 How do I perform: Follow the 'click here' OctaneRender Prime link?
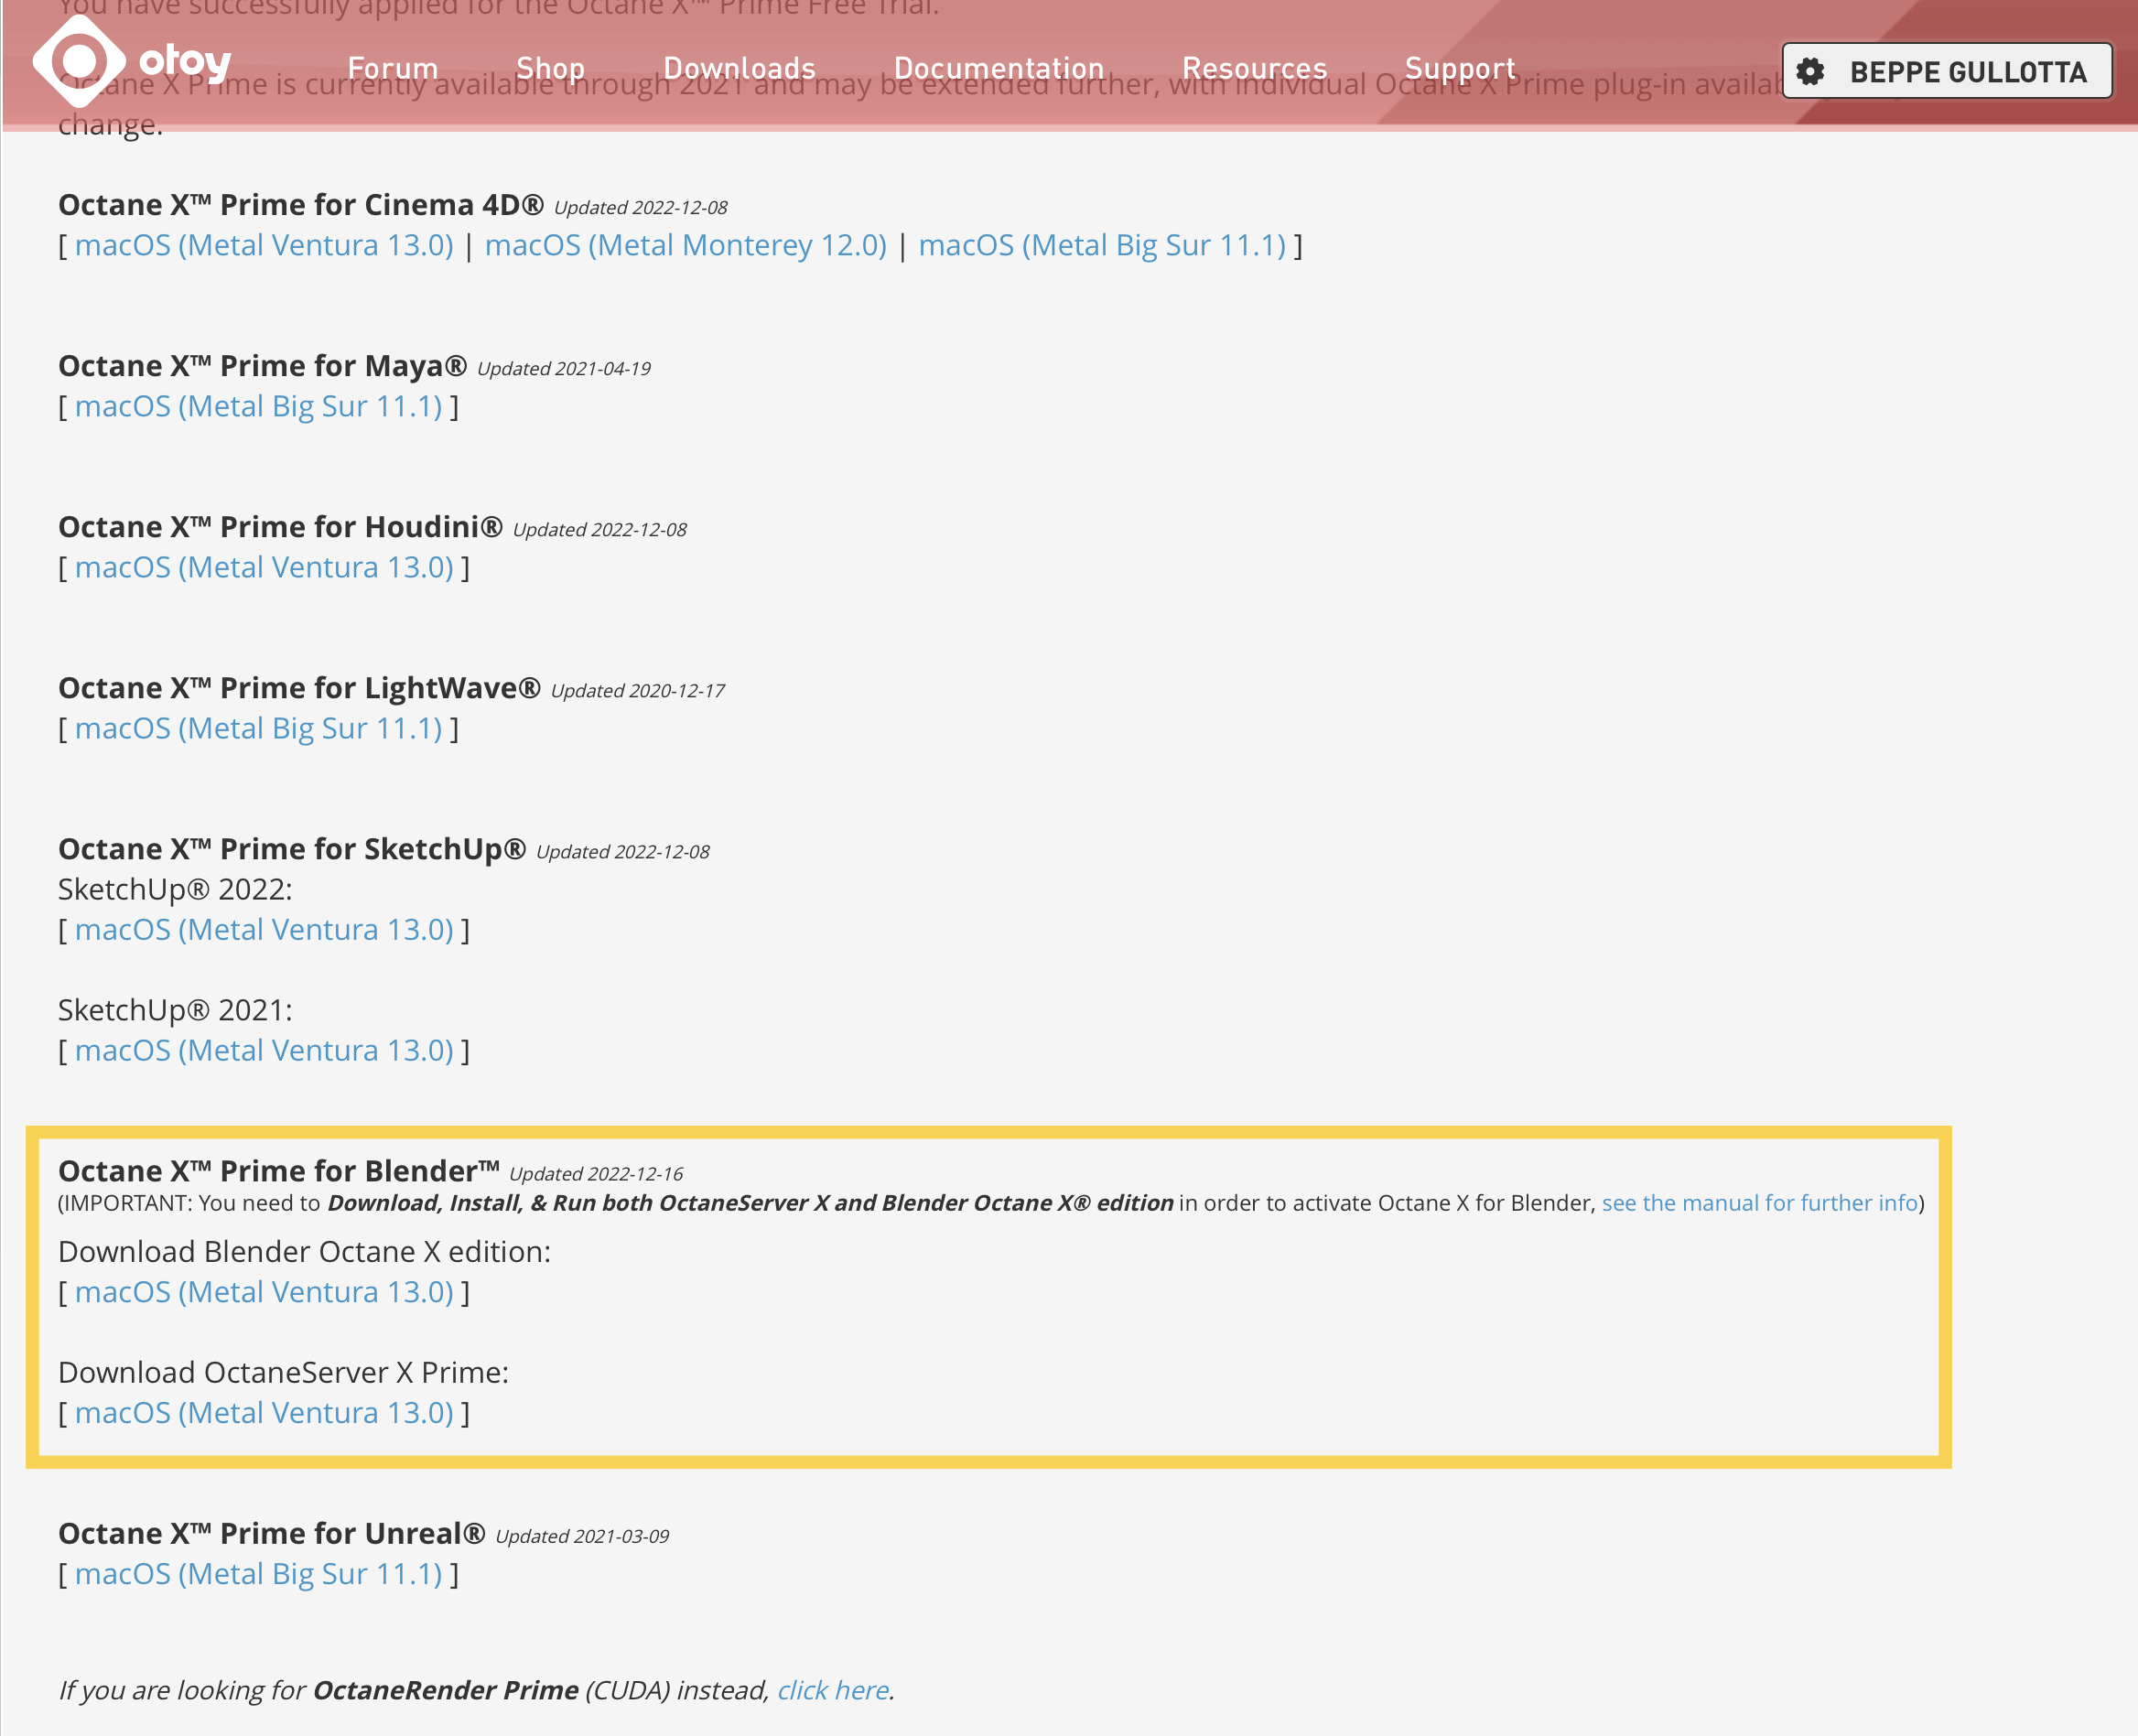click(x=833, y=1690)
